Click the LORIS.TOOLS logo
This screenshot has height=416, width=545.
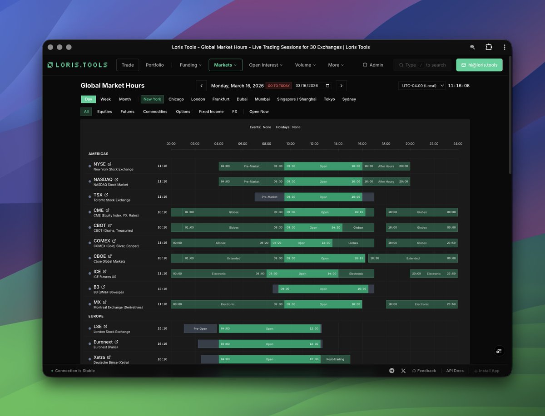(78, 65)
